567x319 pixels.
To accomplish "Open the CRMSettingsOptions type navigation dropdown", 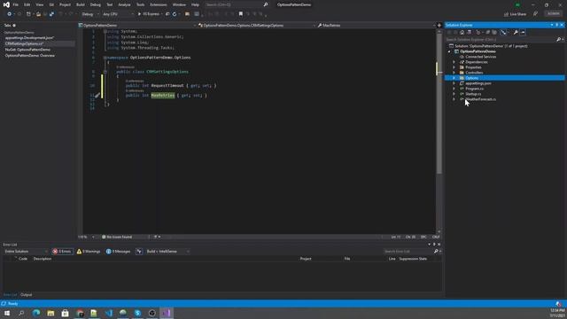I will 257,26.
